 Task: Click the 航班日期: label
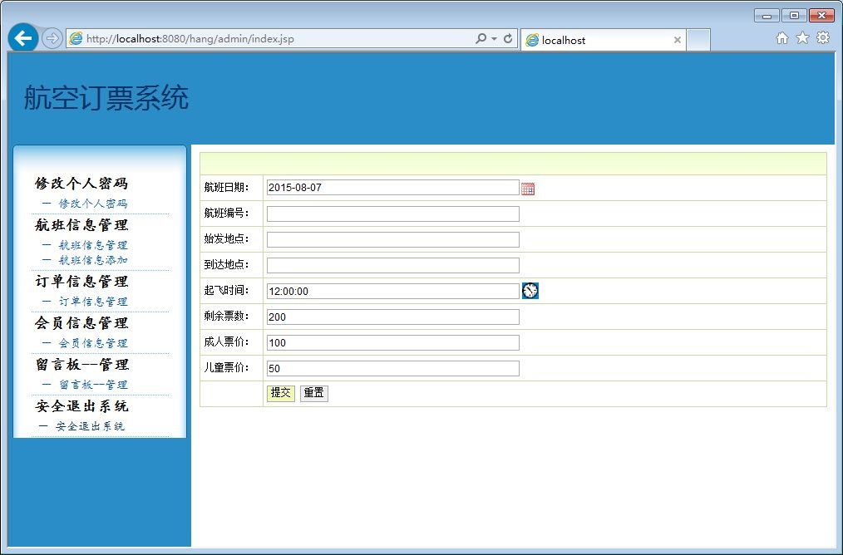tap(226, 188)
